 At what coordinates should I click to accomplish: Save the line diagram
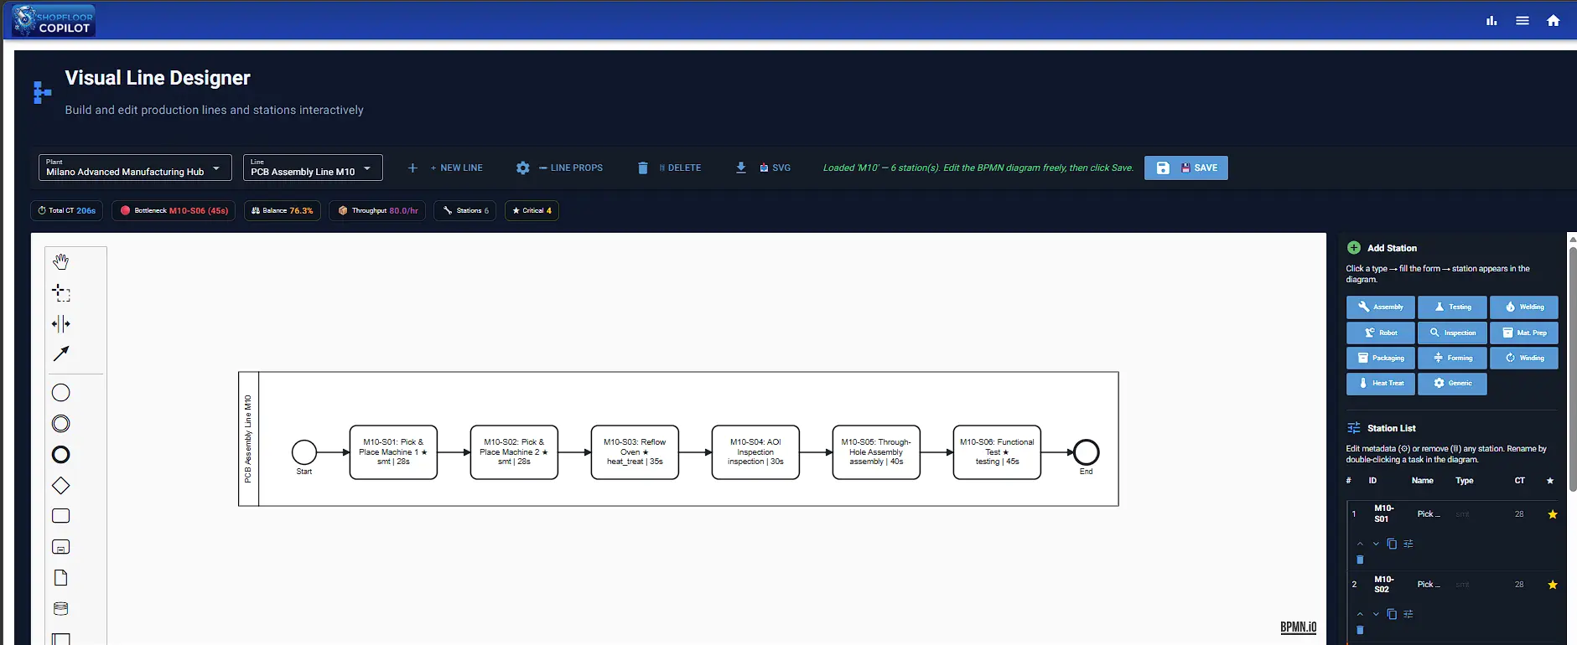point(1186,168)
